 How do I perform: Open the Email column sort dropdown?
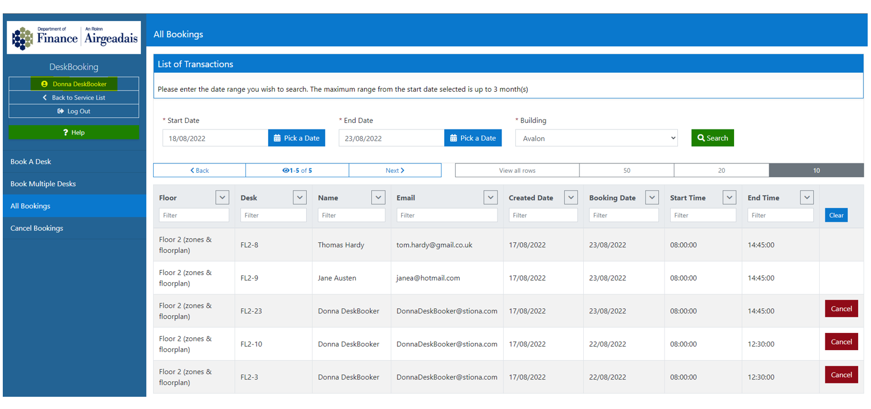[490, 197]
